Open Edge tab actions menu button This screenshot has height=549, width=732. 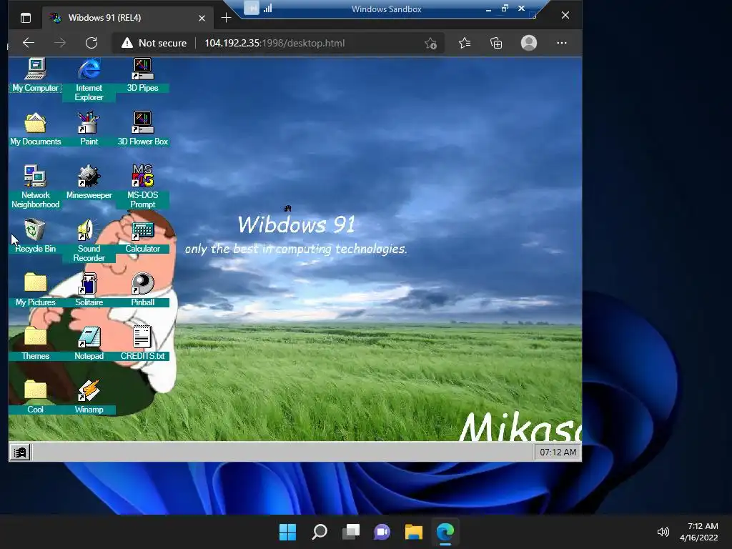click(26, 18)
